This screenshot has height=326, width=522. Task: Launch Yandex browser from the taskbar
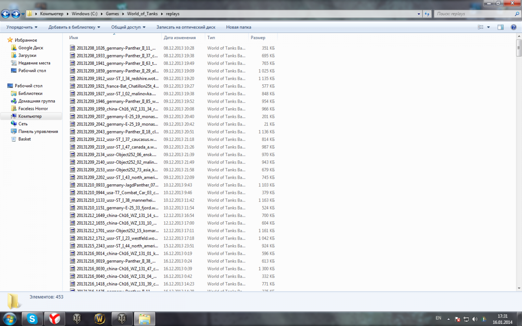[54, 319]
